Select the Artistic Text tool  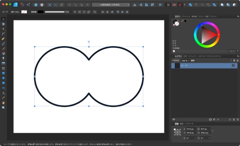[3, 93]
